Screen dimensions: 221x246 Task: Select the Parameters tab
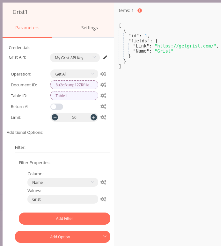coord(27,28)
